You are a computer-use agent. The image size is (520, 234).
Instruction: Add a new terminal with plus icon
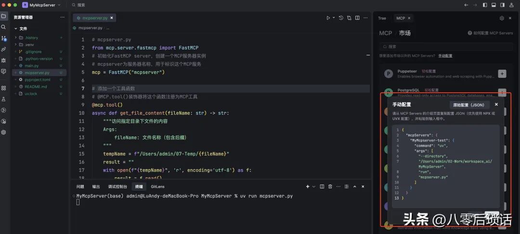(x=307, y=186)
